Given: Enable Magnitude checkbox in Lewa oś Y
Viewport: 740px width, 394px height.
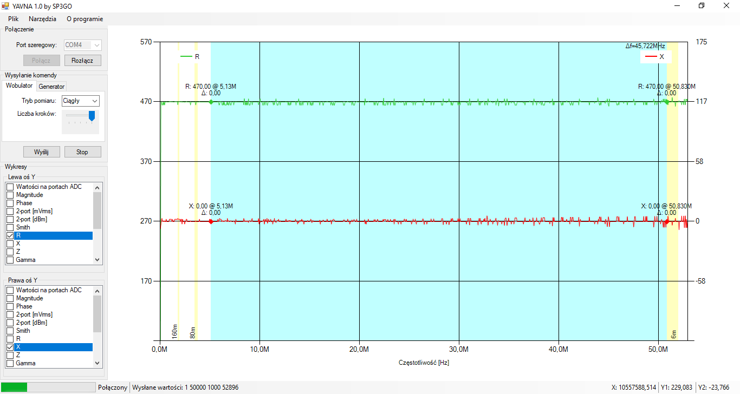Looking at the screenshot, I should pos(10,195).
